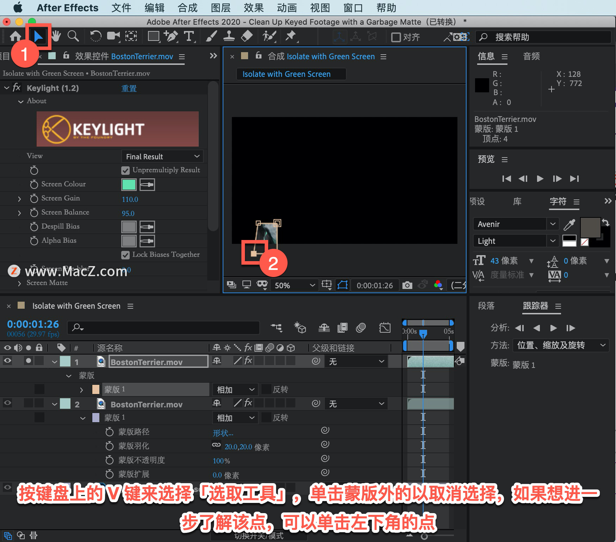This screenshot has height=542, width=616.
Task: Click the Despill Bias eyedropper
Action: point(147,227)
